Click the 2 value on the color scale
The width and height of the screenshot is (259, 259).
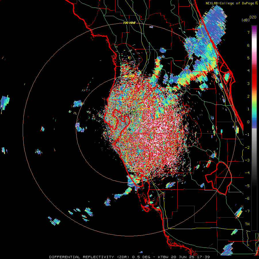pyautogui.click(x=248, y=96)
